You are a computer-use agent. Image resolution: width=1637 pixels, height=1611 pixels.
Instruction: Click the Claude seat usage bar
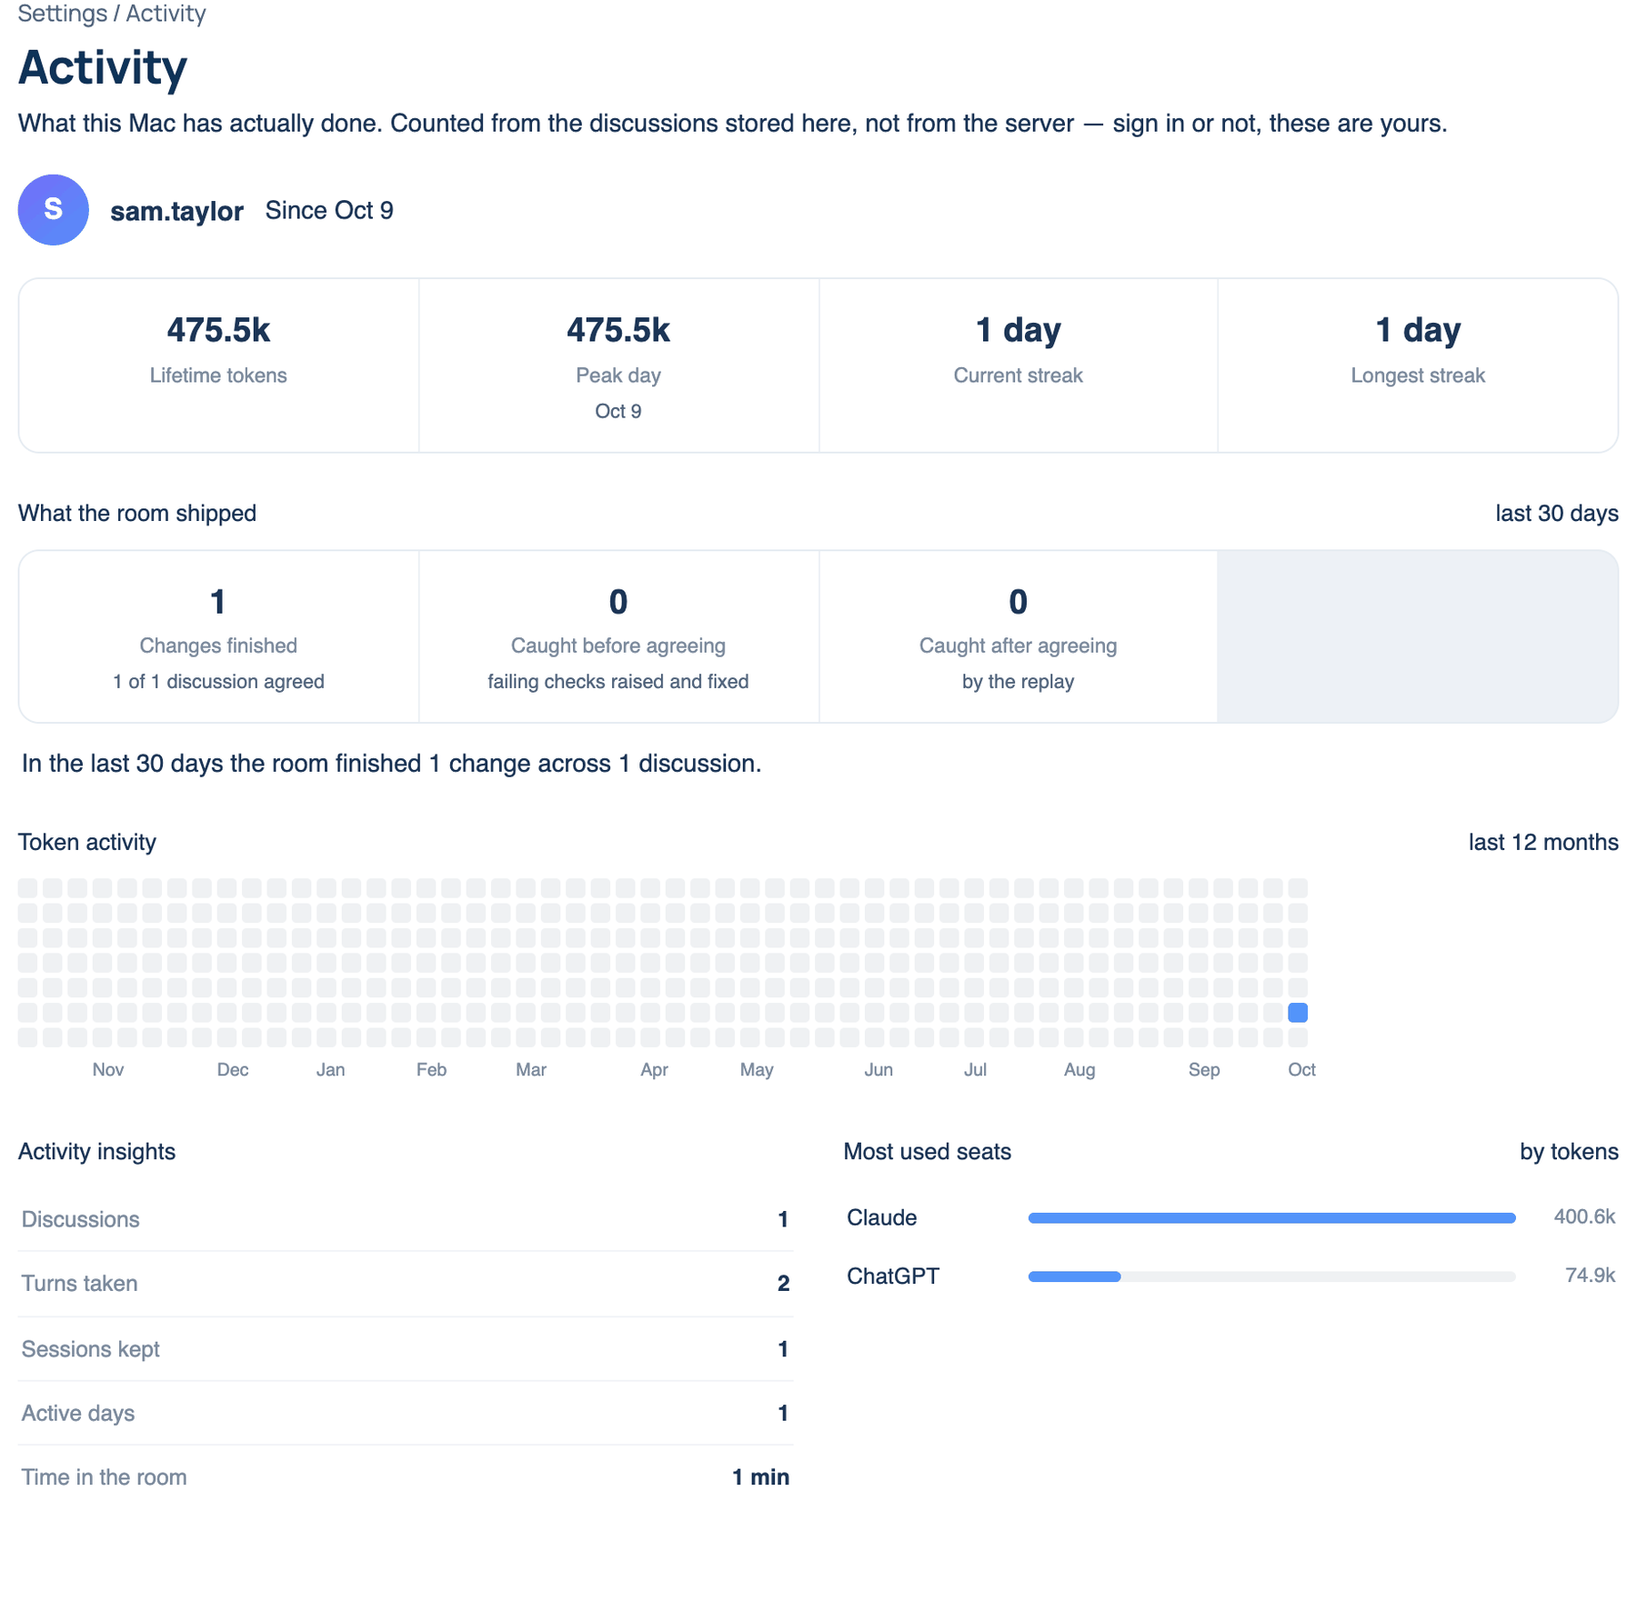point(1271,1217)
